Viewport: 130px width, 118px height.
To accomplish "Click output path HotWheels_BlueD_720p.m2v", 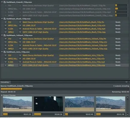I will click(82, 25).
